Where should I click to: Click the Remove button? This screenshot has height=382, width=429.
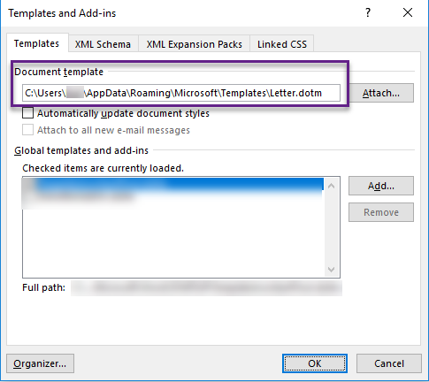tap(381, 212)
